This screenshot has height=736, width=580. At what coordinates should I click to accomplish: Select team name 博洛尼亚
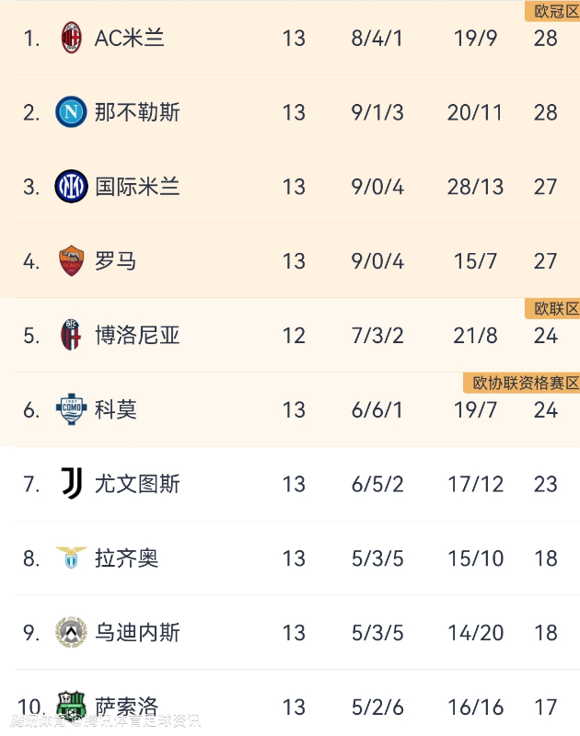(x=137, y=335)
